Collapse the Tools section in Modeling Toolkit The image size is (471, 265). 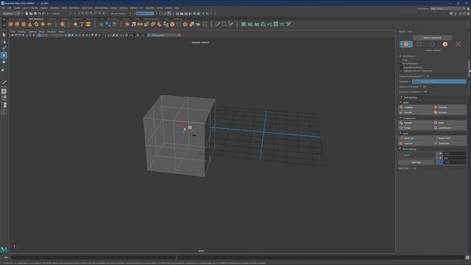click(x=400, y=133)
